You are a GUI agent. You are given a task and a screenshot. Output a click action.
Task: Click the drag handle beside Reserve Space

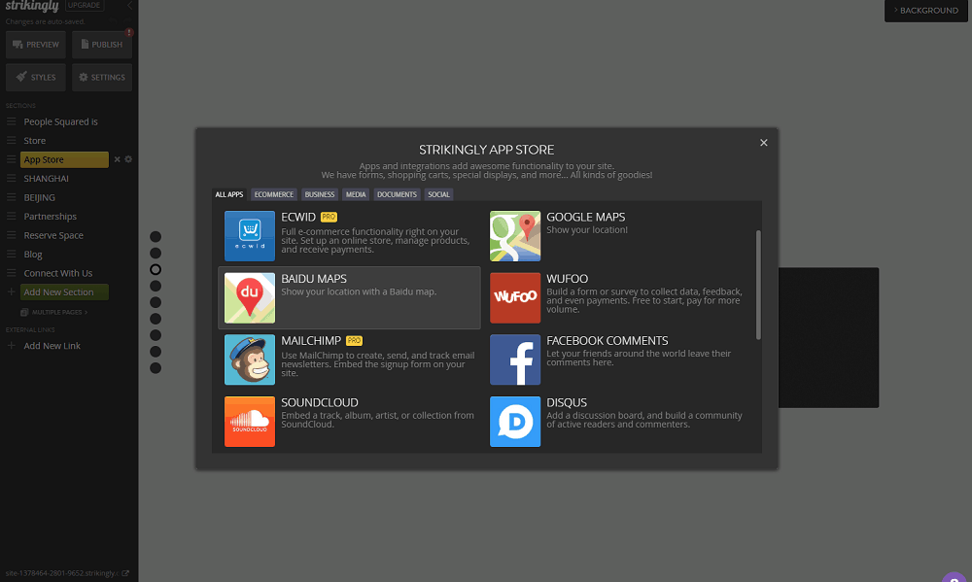point(11,235)
